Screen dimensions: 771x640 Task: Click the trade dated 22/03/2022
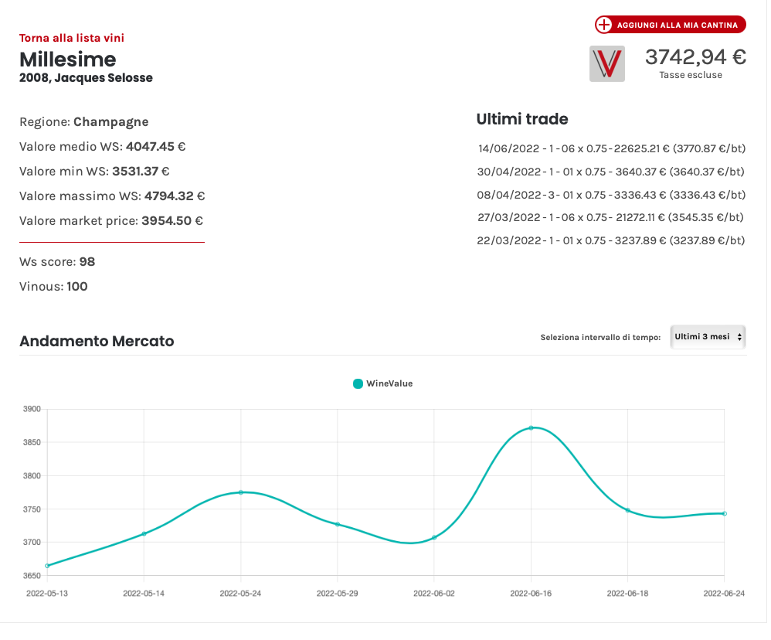coord(611,240)
